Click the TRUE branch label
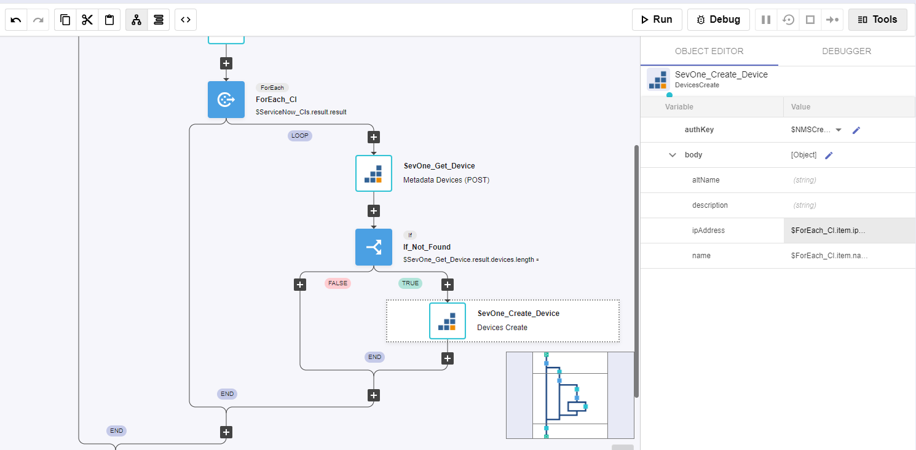916x450 pixels. click(x=410, y=283)
